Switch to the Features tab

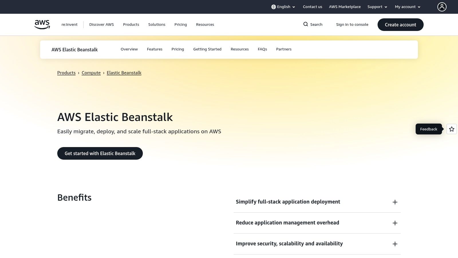(x=155, y=49)
